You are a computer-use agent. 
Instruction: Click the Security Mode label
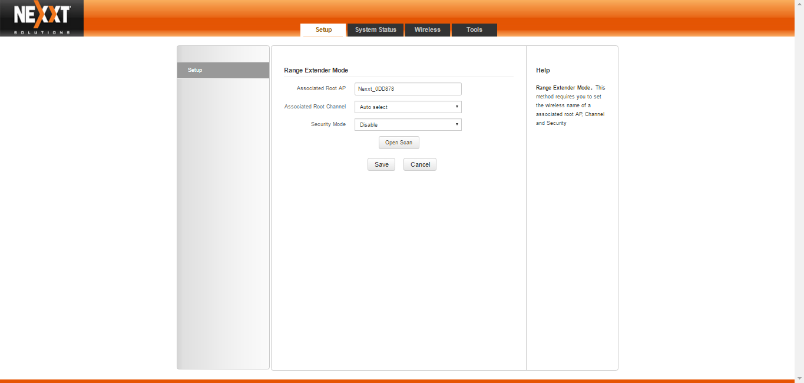[328, 124]
